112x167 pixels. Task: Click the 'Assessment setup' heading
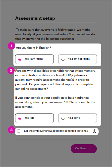[35, 18]
